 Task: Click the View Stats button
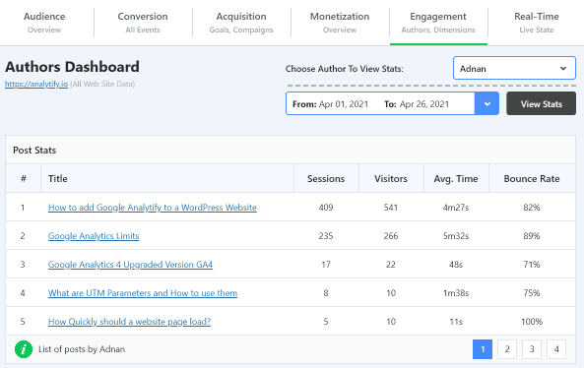coord(541,104)
